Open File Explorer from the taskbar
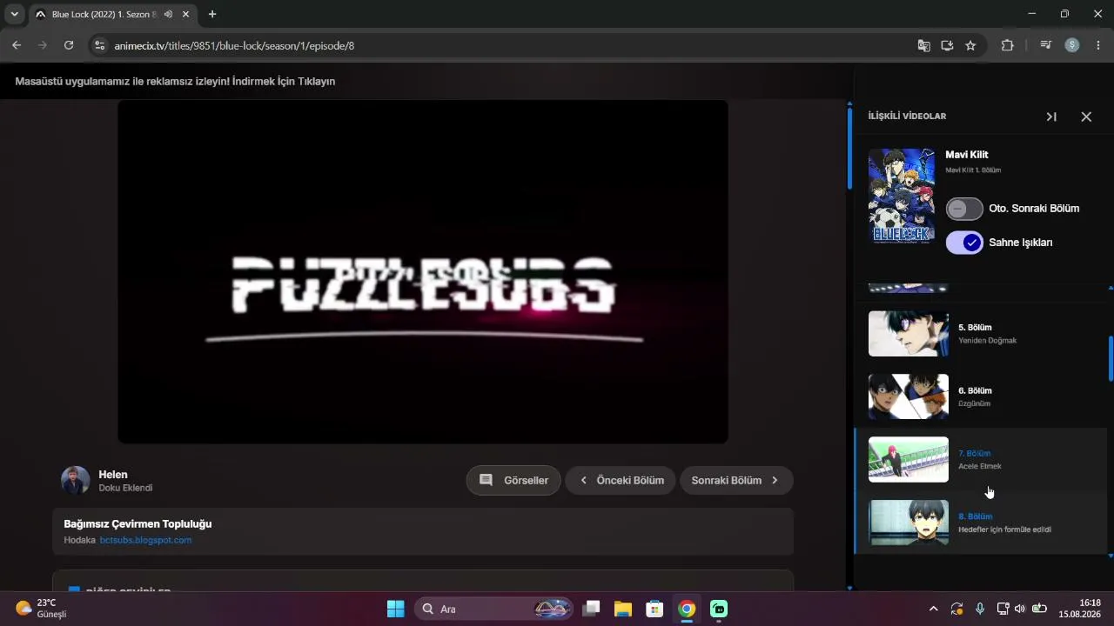The width and height of the screenshot is (1114, 626). click(x=622, y=609)
